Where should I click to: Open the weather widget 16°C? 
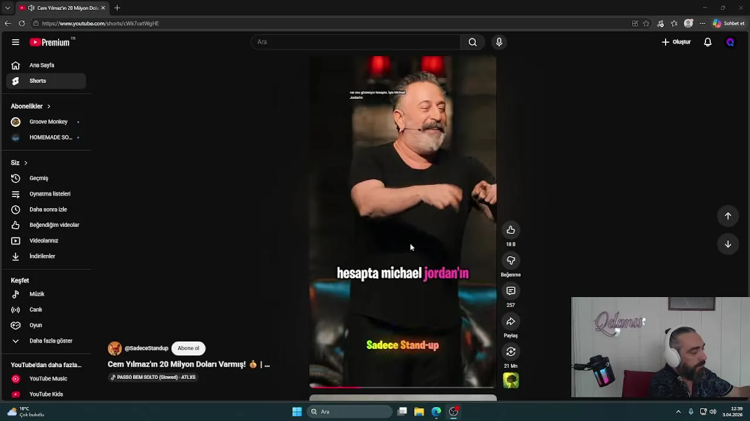point(25,412)
